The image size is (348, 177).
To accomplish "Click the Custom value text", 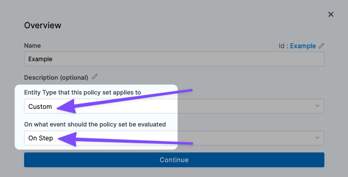I will coord(40,107).
